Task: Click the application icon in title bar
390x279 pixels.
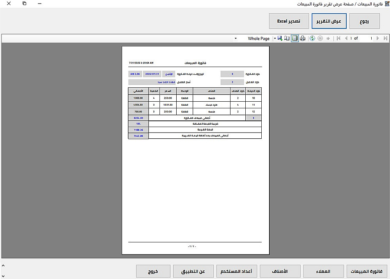Action: pyautogui.click(x=387, y=4)
